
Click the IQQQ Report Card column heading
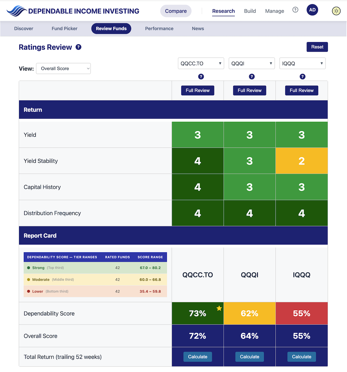pyautogui.click(x=302, y=275)
